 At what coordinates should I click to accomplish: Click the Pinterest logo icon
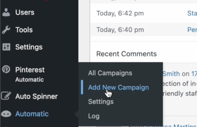(6, 70)
